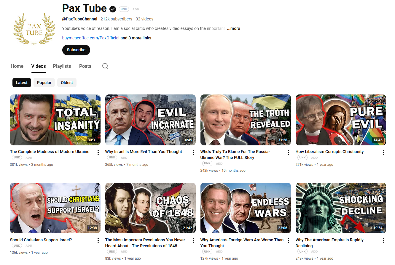This screenshot has height=265, width=395.
Task: Select the Latest sort filter chip
Action: (x=22, y=83)
